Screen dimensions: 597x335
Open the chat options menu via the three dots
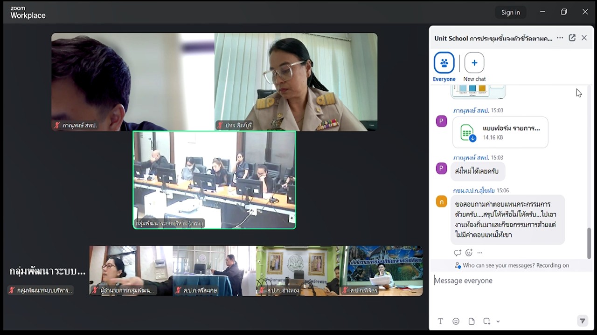coord(559,38)
